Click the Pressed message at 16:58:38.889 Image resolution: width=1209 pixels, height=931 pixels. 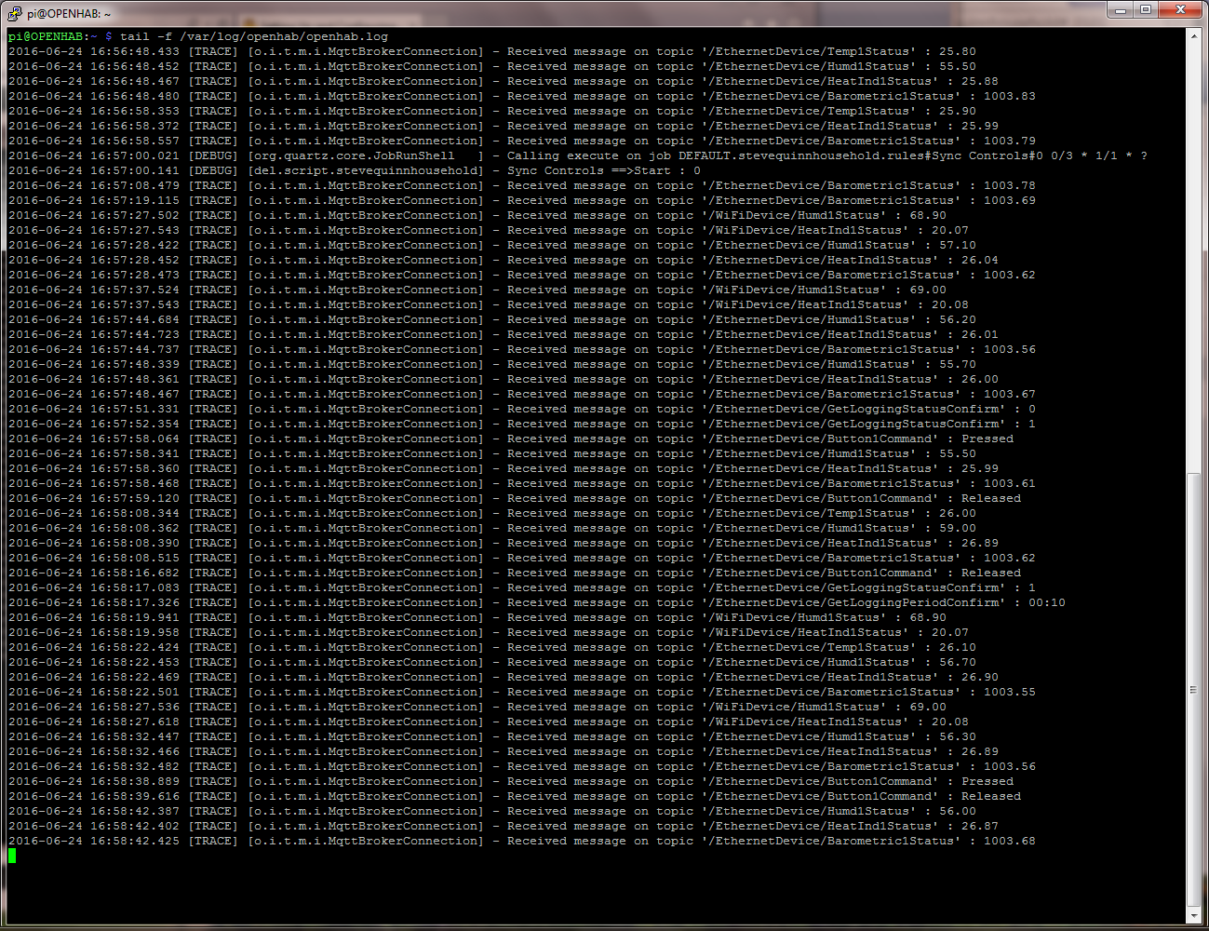pos(987,781)
